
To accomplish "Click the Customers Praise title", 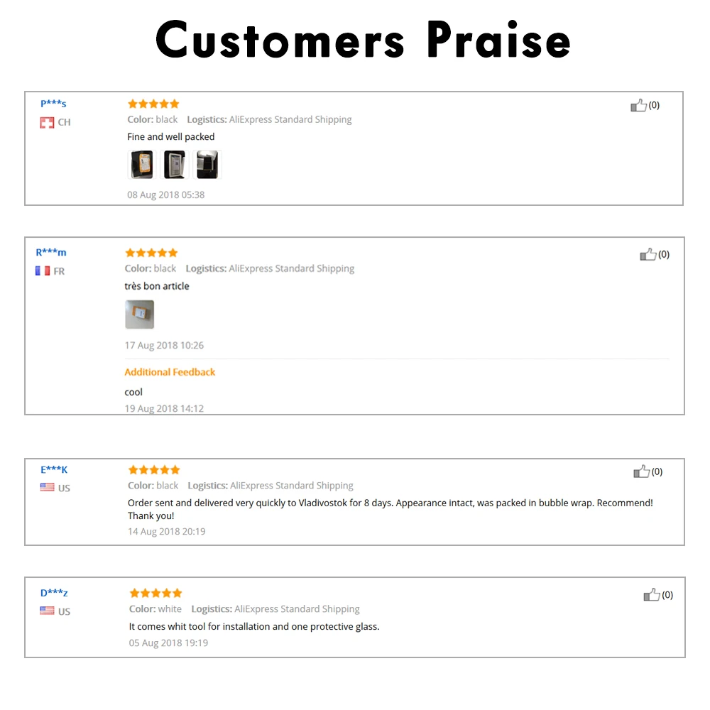I will [363, 40].
